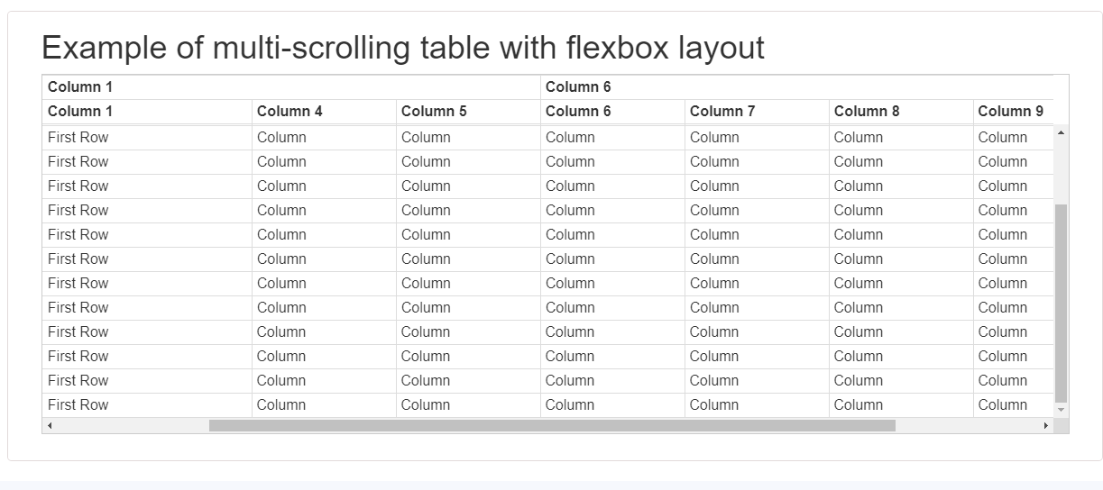Click the page title heading text
1103x490 pixels.
coord(402,47)
